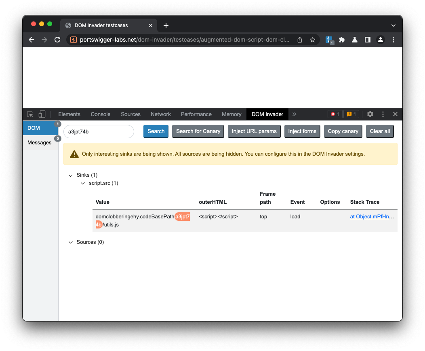Click the browser back arrow
Image resolution: width=425 pixels, height=351 pixels.
[x=32, y=40]
